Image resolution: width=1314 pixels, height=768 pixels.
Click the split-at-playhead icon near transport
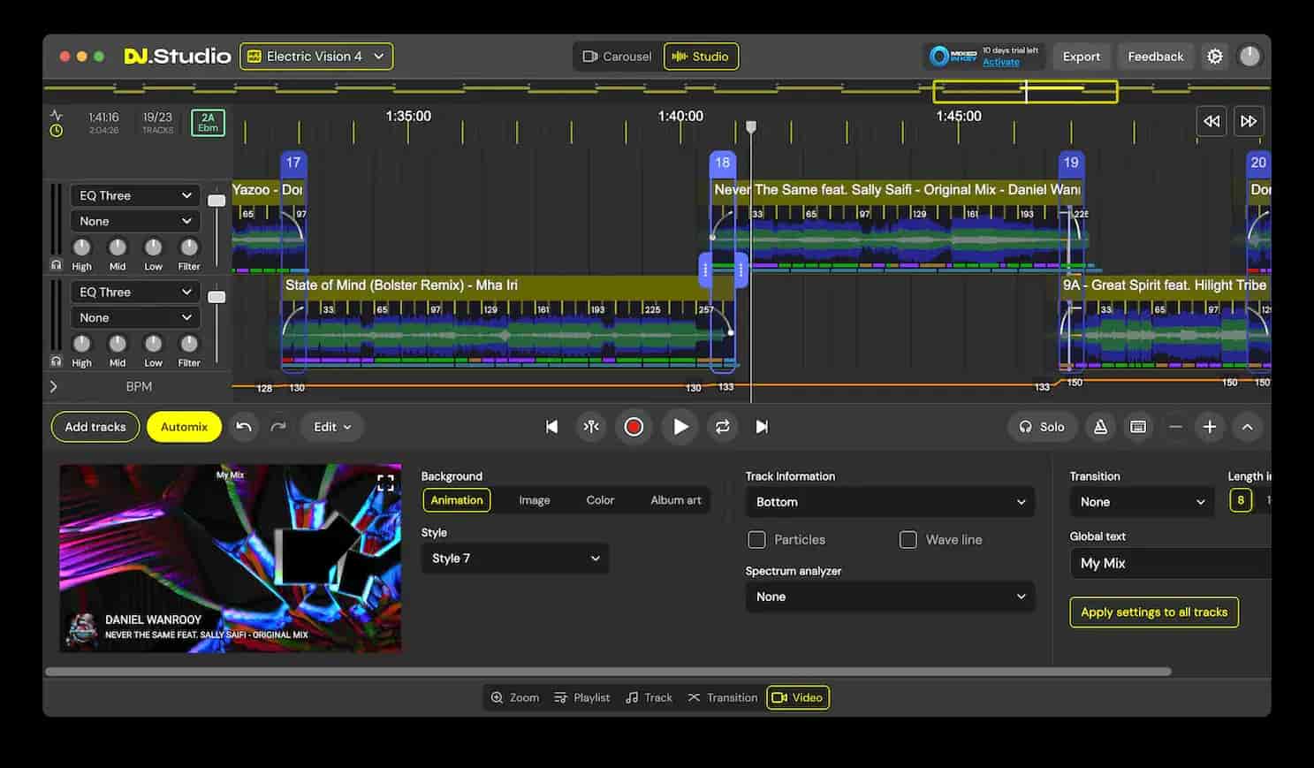pyautogui.click(x=591, y=427)
